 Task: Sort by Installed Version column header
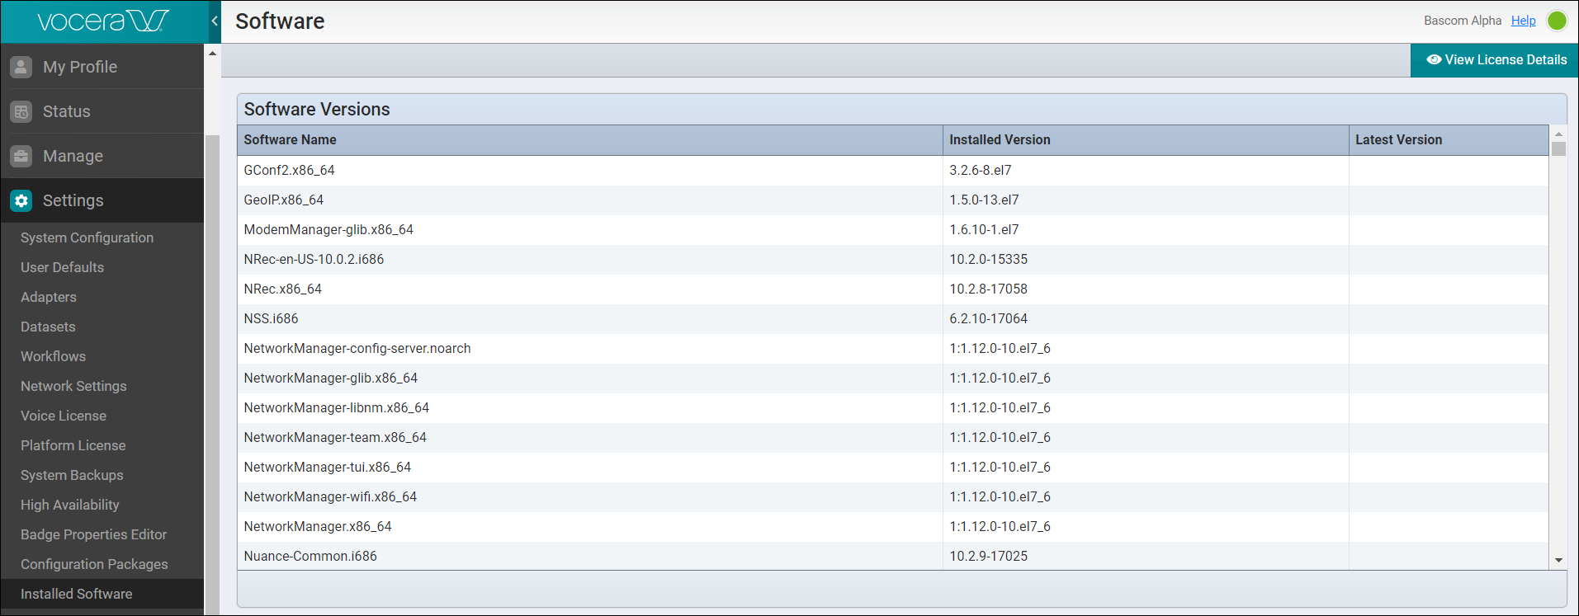tap(999, 140)
